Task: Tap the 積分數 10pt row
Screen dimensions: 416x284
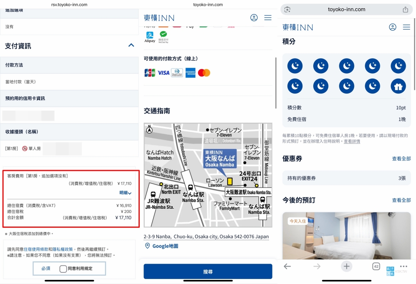Action: tap(347, 108)
